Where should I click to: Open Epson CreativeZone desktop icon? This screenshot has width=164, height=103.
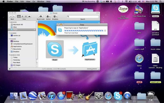(123, 10)
